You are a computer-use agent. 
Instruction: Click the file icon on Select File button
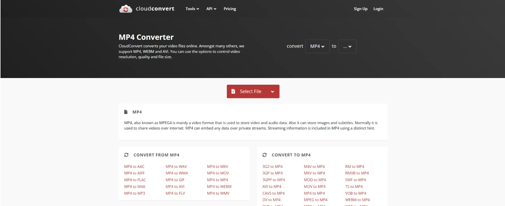pyautogui.click(x=233, y=91)
